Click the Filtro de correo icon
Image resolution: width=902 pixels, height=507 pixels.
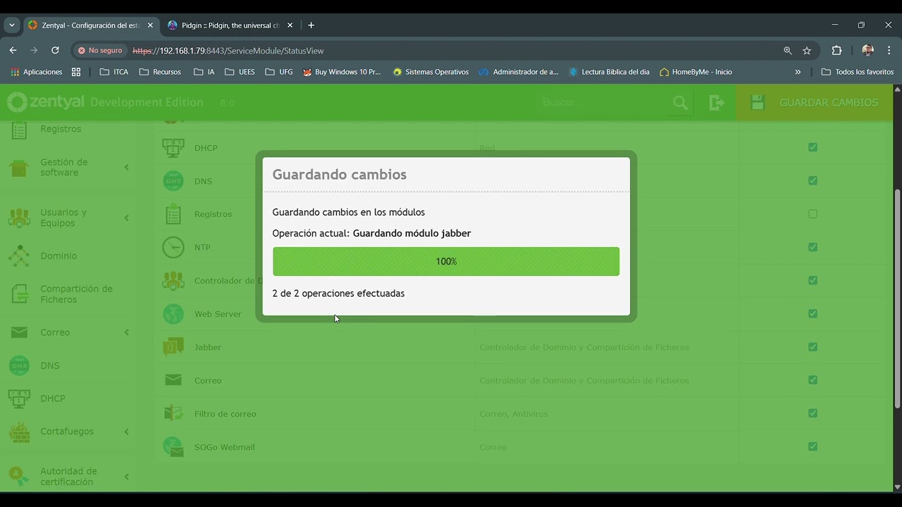pos(173,413)
